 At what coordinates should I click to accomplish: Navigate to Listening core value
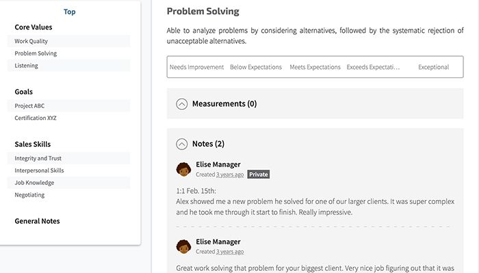(27, 66)
